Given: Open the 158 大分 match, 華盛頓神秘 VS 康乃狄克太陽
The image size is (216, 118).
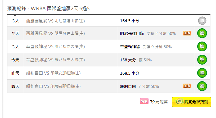Looking at the screenshot, I should click(x=55, y=60).
